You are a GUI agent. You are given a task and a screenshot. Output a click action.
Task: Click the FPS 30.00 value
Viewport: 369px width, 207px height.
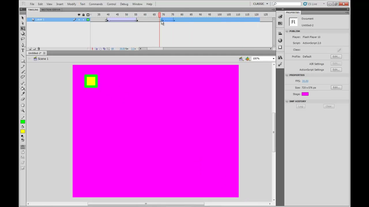[305, 81]
